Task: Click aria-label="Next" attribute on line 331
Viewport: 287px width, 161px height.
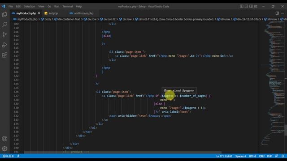Action: click(175, 112)
